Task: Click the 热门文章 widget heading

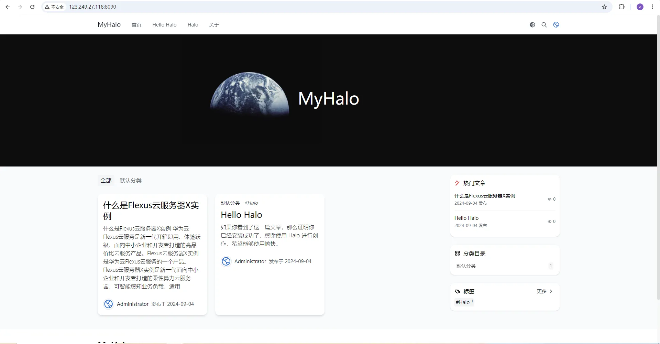Action: (x=474, y=183)
